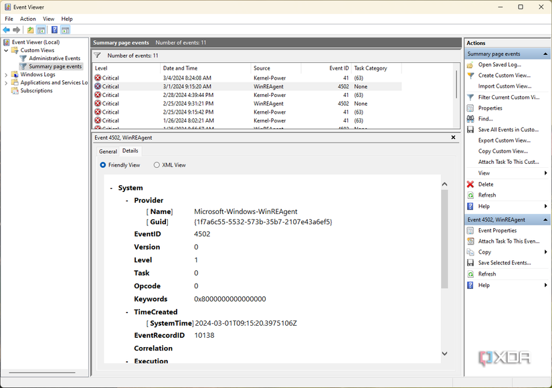The image size is (552, 388).
Task: Click the Save All Events floppy icon
Action: (470, 130)
